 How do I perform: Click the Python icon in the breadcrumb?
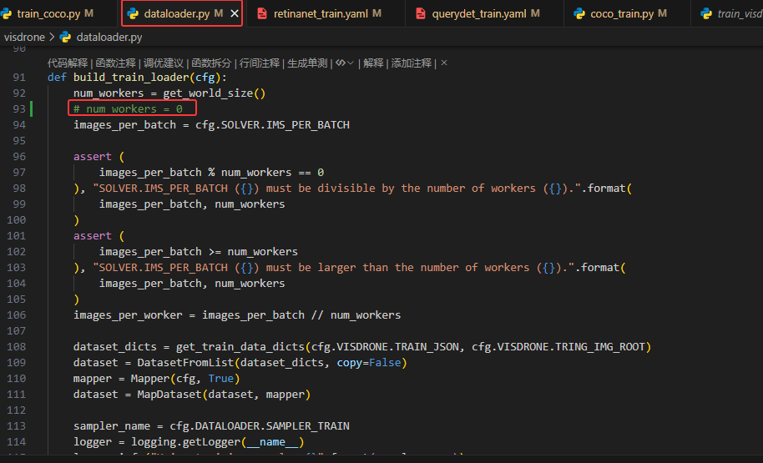pos(65,37)
